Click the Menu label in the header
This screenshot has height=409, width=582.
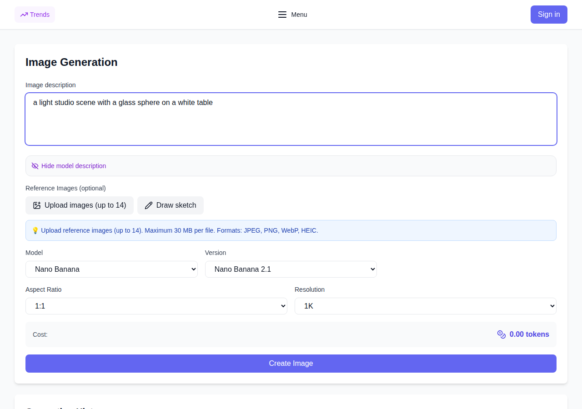point(299,15)
